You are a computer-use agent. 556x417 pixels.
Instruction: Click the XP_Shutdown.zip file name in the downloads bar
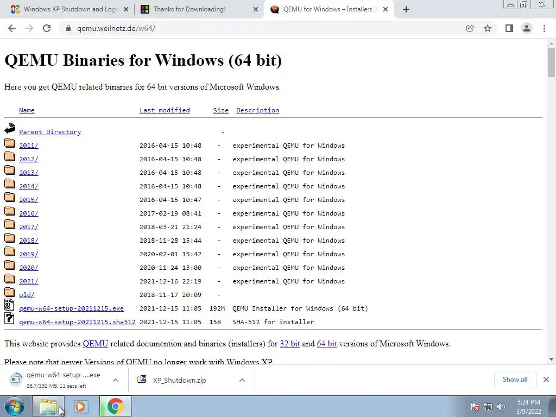tap(179, 380)
